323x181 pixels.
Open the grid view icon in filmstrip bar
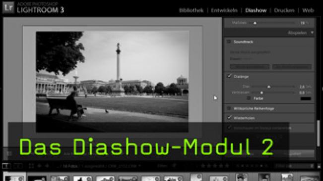click(31, 166)
